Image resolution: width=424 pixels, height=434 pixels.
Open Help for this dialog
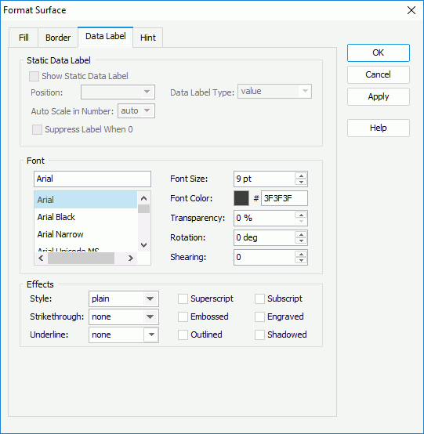click(379, 128)
